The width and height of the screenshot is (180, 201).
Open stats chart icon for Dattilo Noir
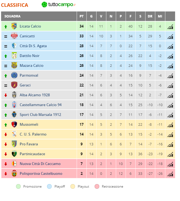(x=170, y=56)
